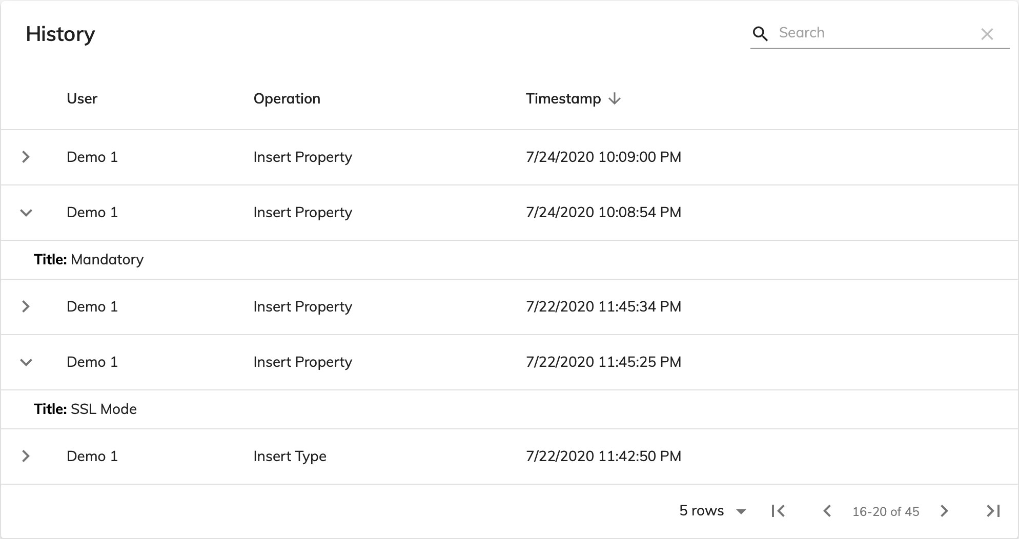Go to the next page
Screen dimensions: 1019x539
pyautogui.click(x=944, y=511)
